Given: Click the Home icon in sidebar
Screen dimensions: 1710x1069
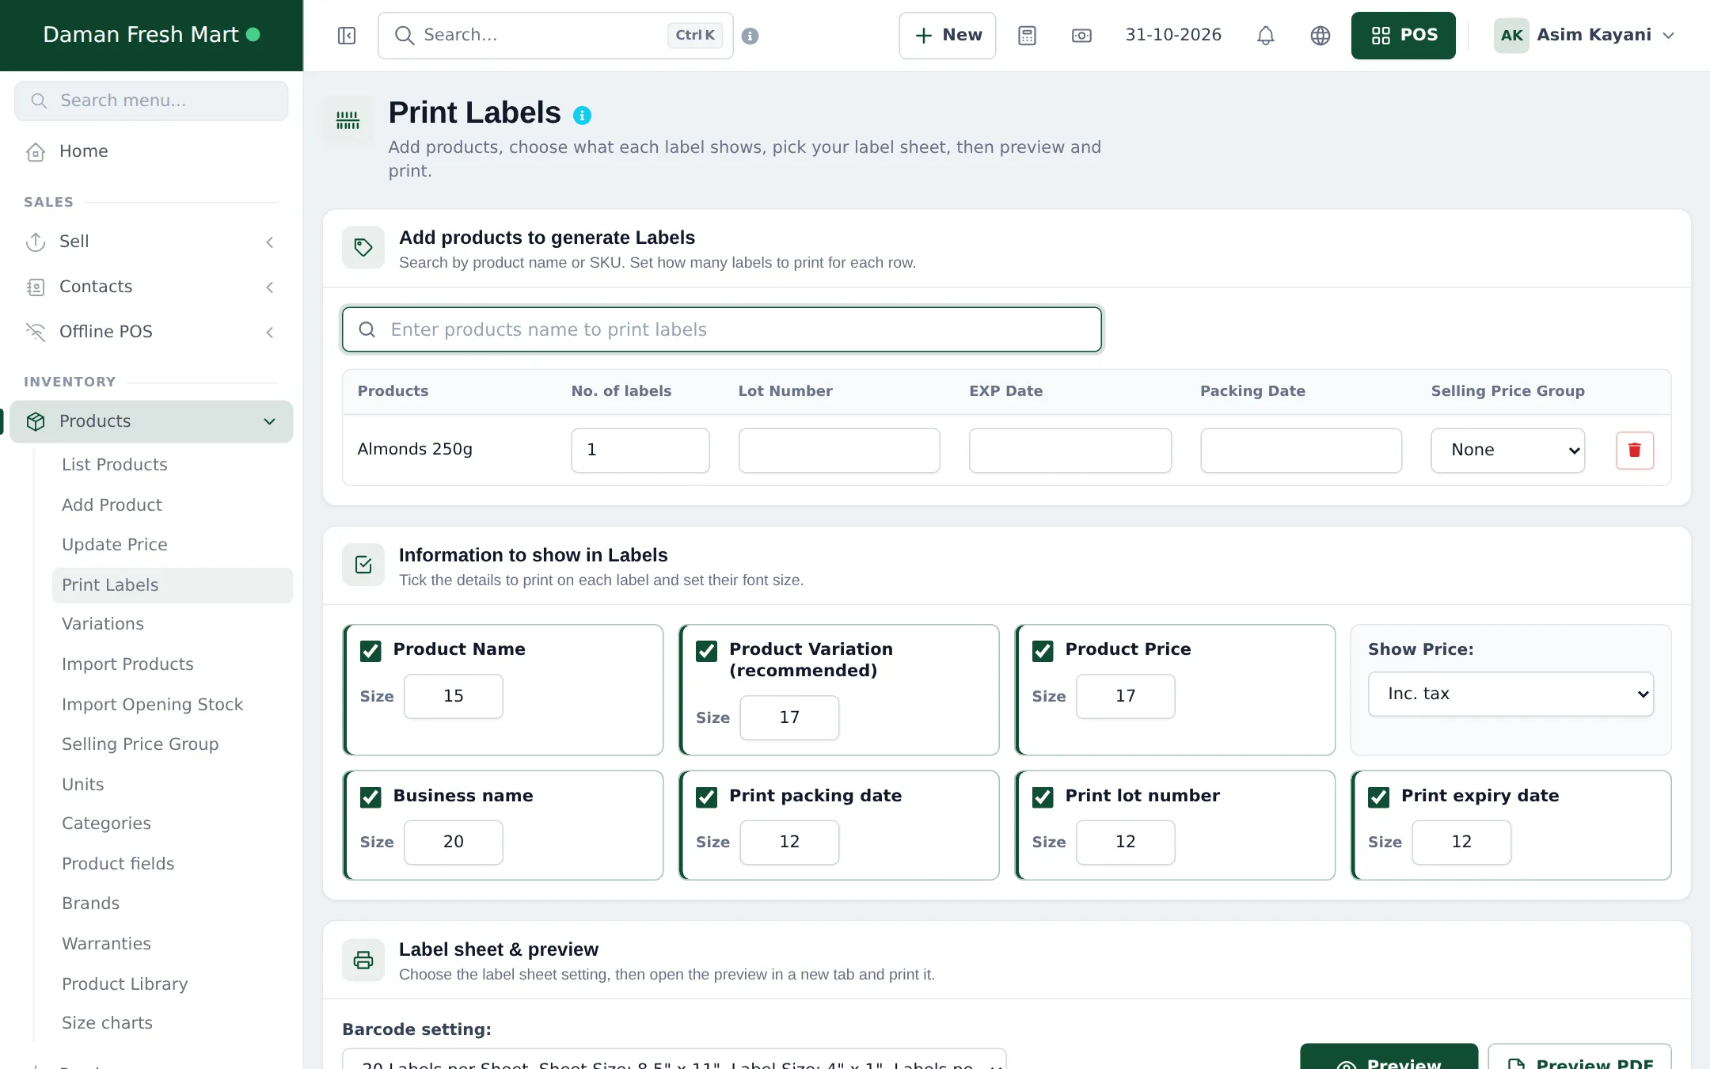Looking at the screenshot, I should tap(36, 151).
